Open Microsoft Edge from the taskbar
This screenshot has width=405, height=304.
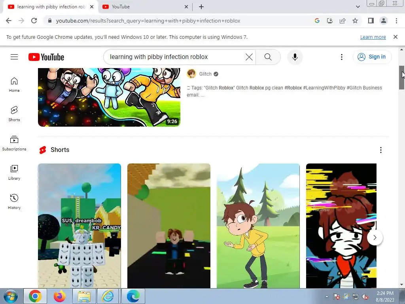133,296
